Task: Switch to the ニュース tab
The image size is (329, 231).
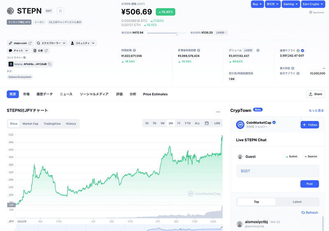Action: (x=66, y=94)
